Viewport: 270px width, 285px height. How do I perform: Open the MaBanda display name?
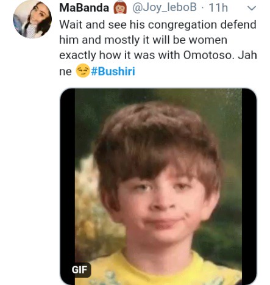pyautogui.click(x=84, y=8)
